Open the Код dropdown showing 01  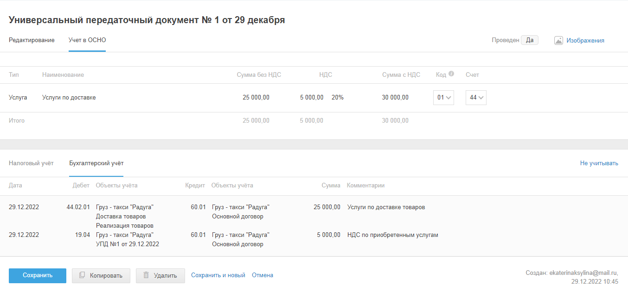pos(443,98)
